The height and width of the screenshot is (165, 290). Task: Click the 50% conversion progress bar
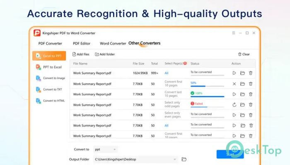coord(207,86)
